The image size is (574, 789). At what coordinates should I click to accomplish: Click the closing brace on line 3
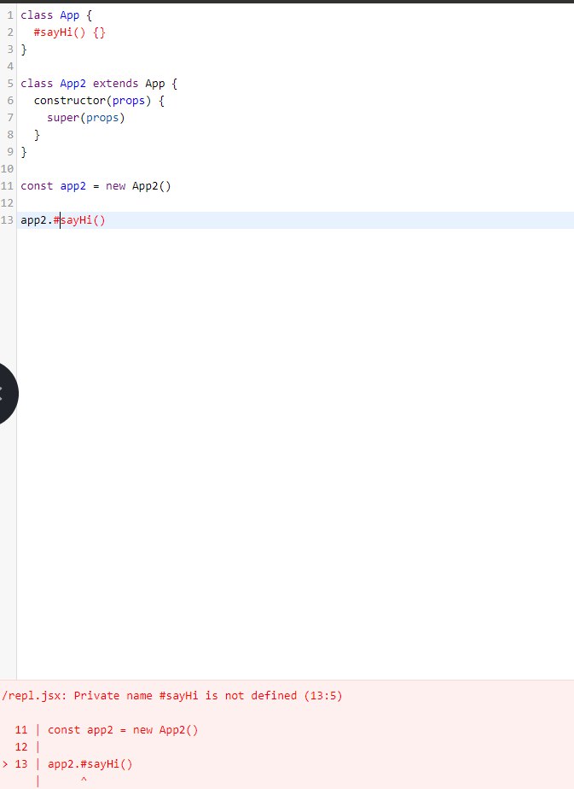(24, 50)
